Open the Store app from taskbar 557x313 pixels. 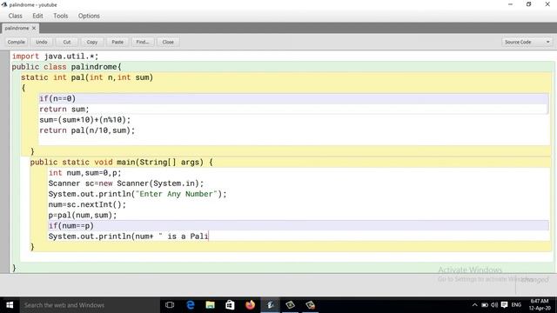(x=230, y=305)
